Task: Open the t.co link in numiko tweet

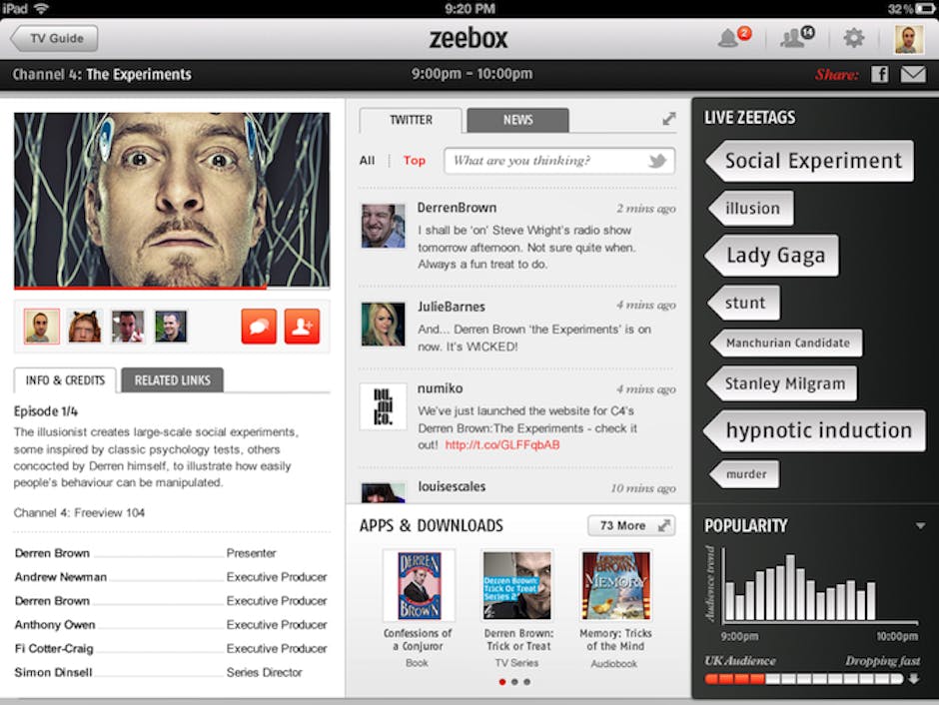Action: 501,444
